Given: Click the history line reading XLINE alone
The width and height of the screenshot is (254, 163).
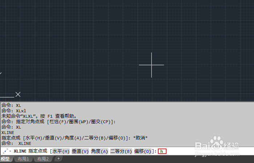Looking at the screenshot, I should click(8, 133).
